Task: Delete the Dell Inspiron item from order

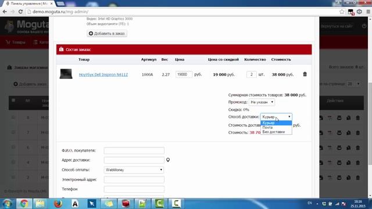Action: pyautogui.click(x=305, y=74)
